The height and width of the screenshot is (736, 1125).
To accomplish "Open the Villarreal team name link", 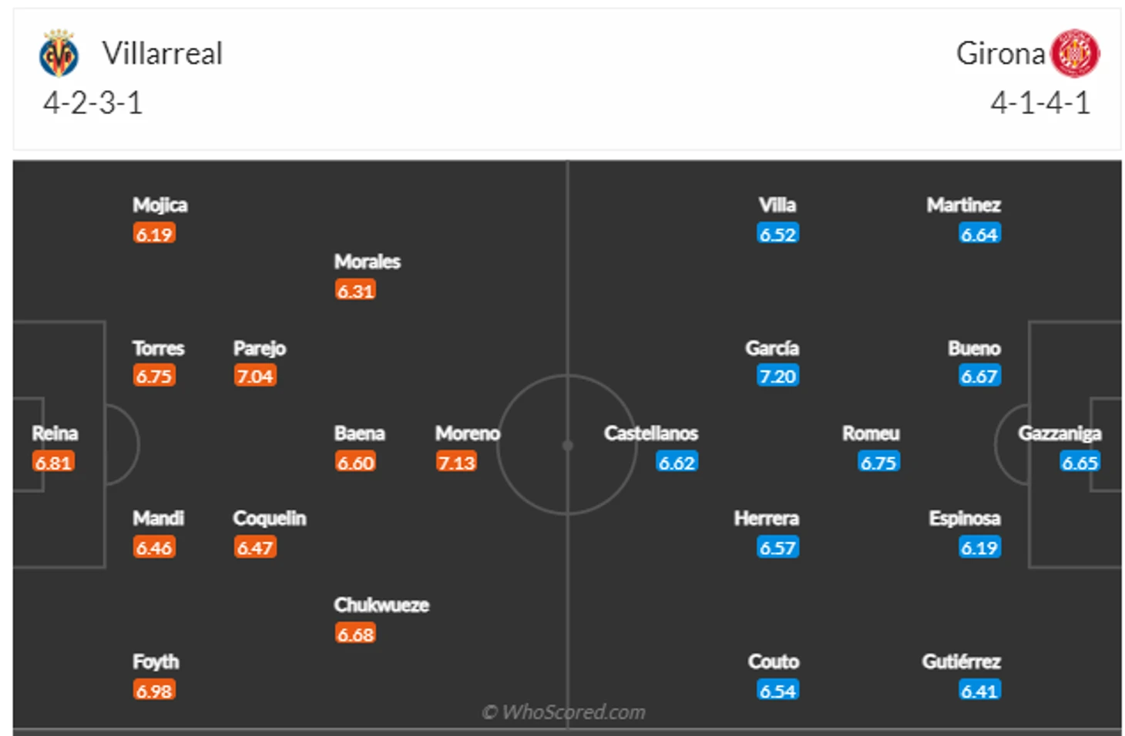I will point(163,53).
